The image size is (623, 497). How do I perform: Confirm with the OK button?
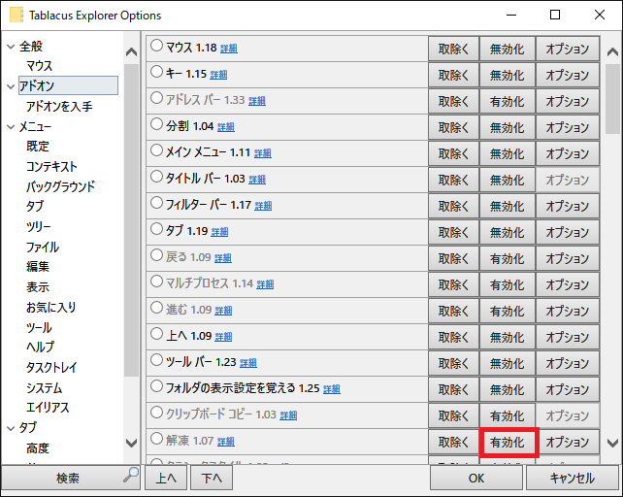tap(476, 478)
